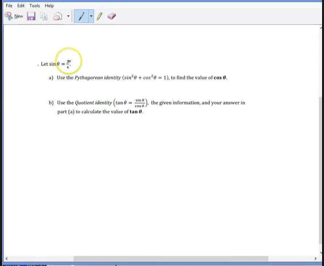Screen dimensions: 324x266
Task: Select the yellow Highlighter tool
Action: click(x=100, y=16)
